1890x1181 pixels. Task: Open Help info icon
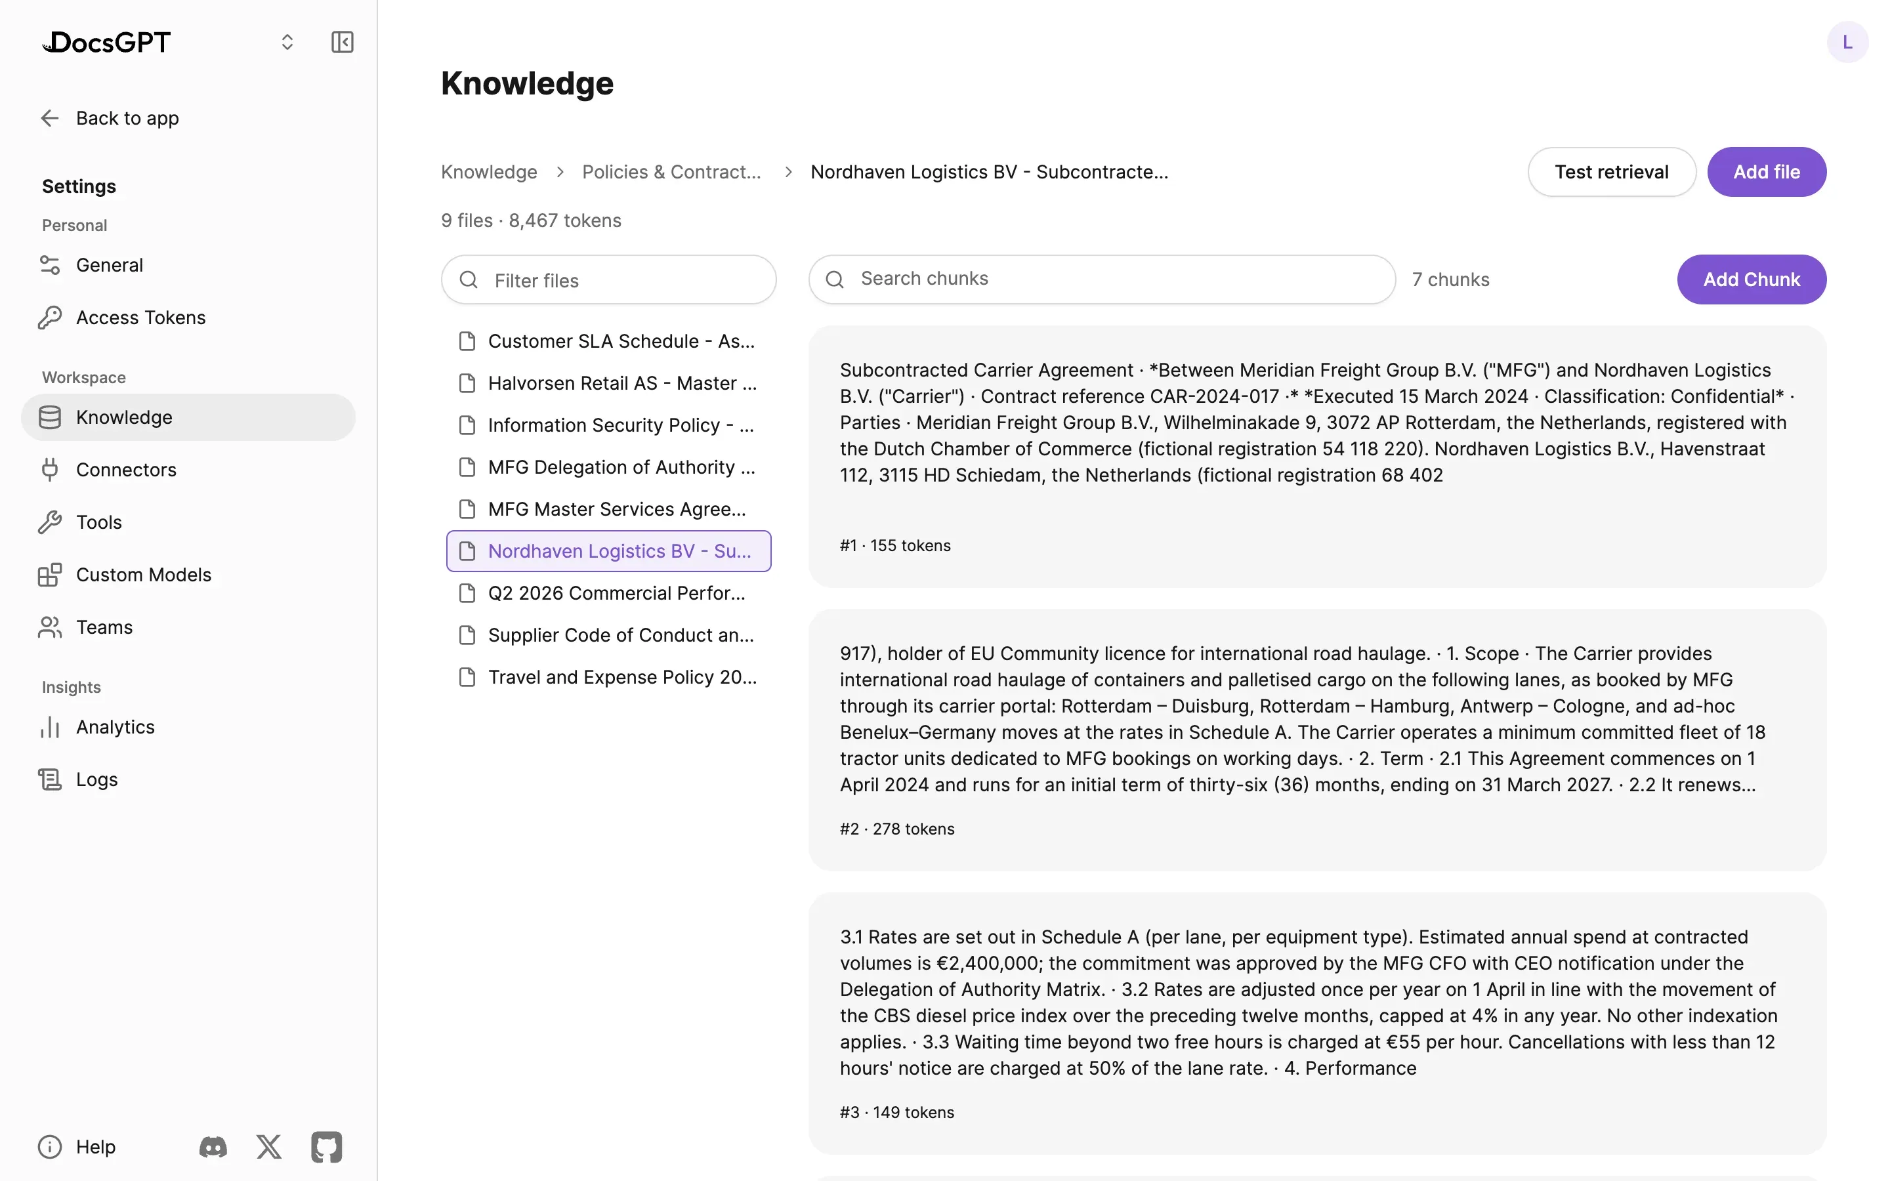50,1147
